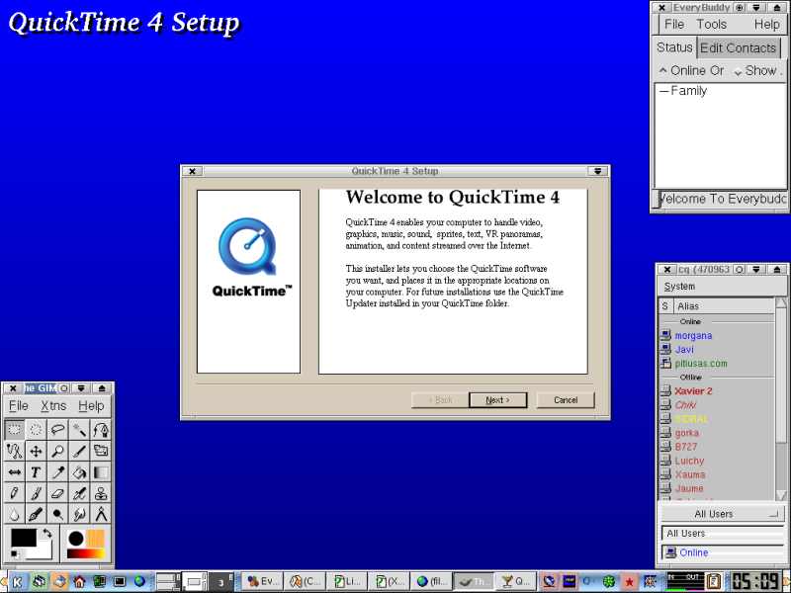This screenshot has height=593, width=791.
Task: Select the Pencil tool in GIMP
Action: point(14,493)
